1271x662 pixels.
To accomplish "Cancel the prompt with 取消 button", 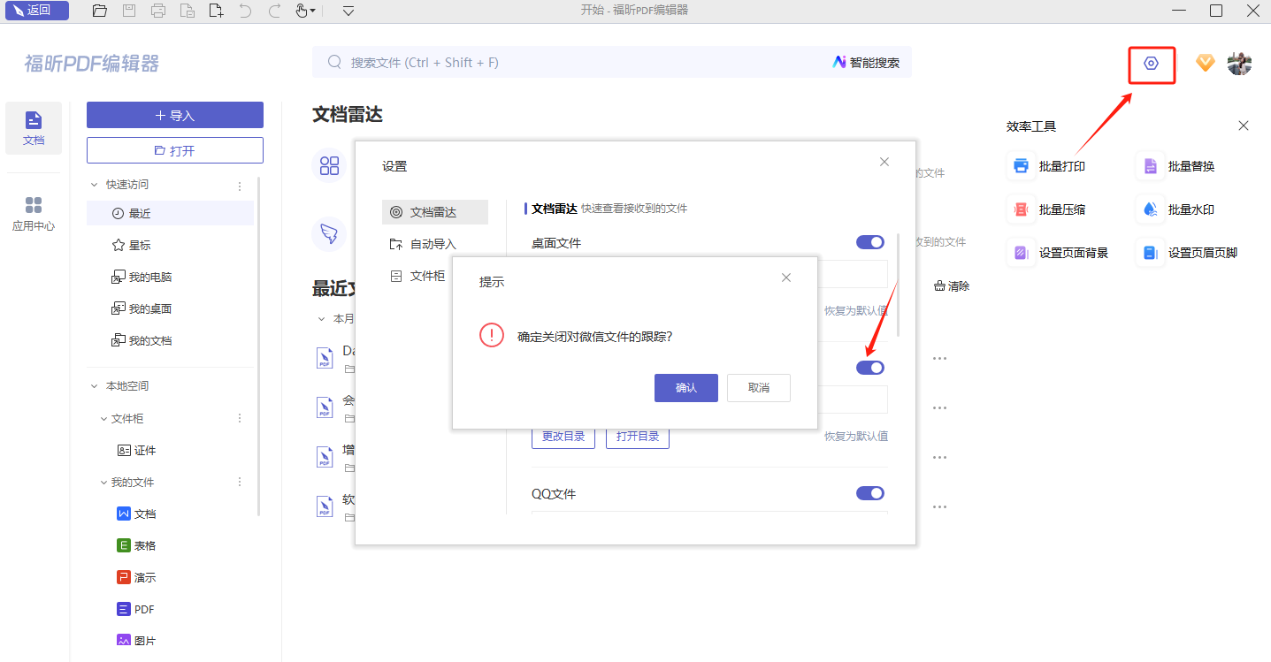I will [x=758, y=388].
